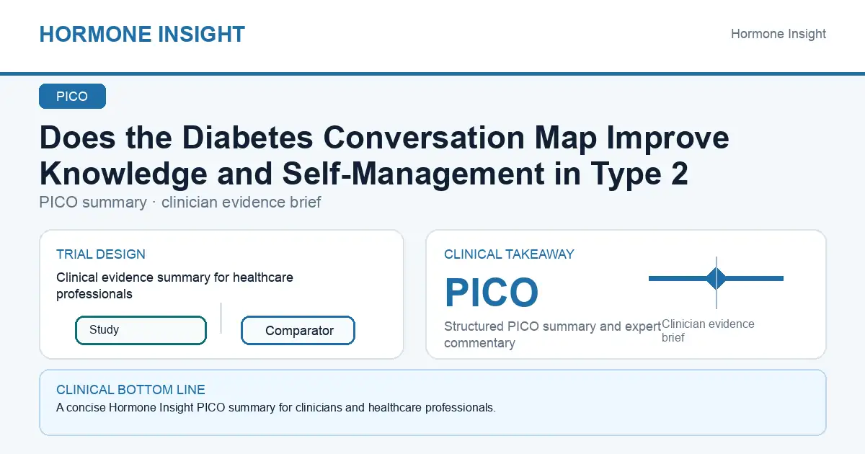Open the TRIAL DESIGN card heading
This screenshot has width=865, height=454.
point(101,254)
